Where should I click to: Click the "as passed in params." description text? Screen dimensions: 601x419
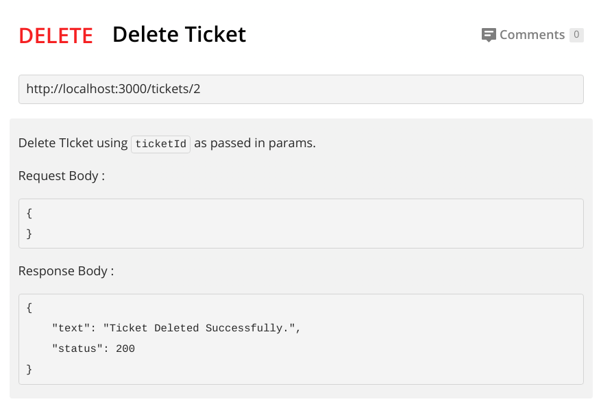[255, 143]
